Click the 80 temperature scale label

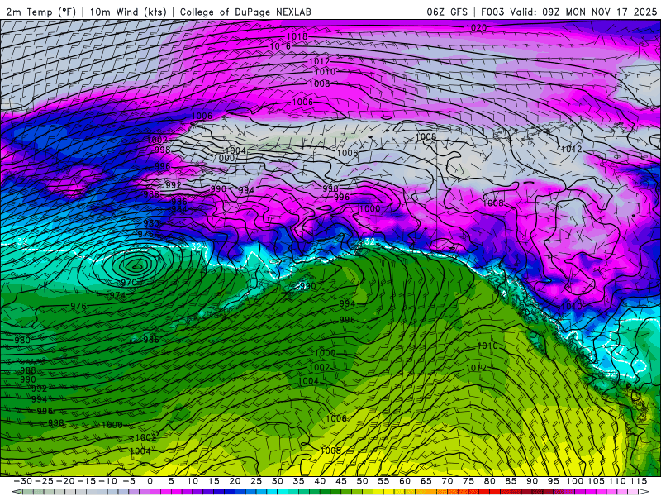coord(489,481)
